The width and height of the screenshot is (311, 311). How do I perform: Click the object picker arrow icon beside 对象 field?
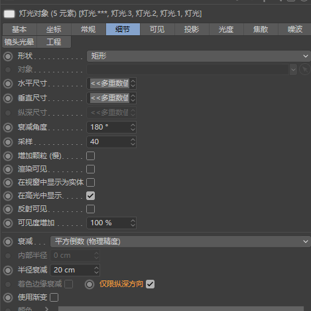(x=305, y=70)
